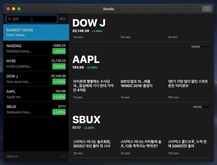Select the 57.17 price under the SBUX heading
This screenshot has width=217, height=165.
coord(77,128)
